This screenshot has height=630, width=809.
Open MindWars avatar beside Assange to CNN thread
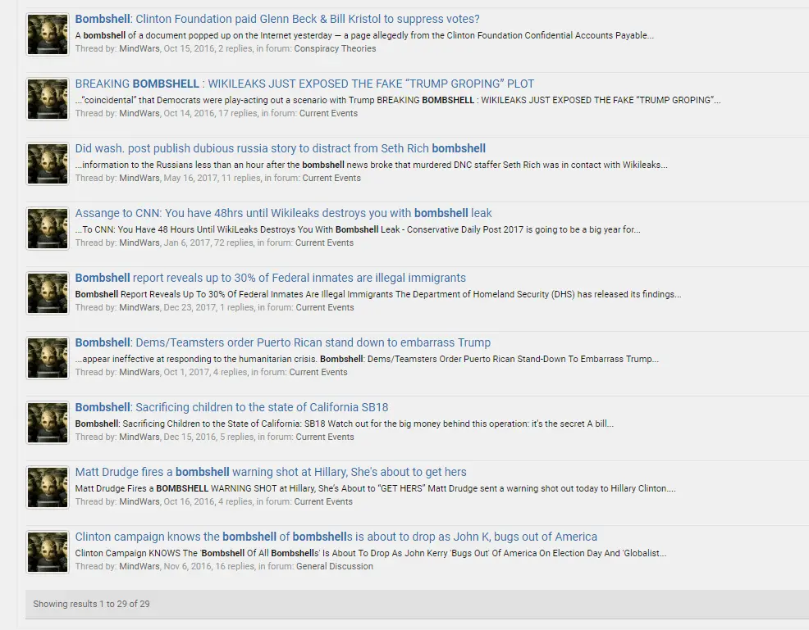(x=48, y=229)
